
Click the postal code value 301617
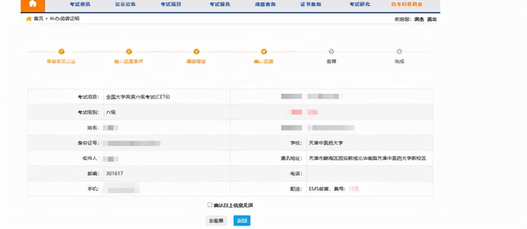pyautogui.click(x=115, y=174)
